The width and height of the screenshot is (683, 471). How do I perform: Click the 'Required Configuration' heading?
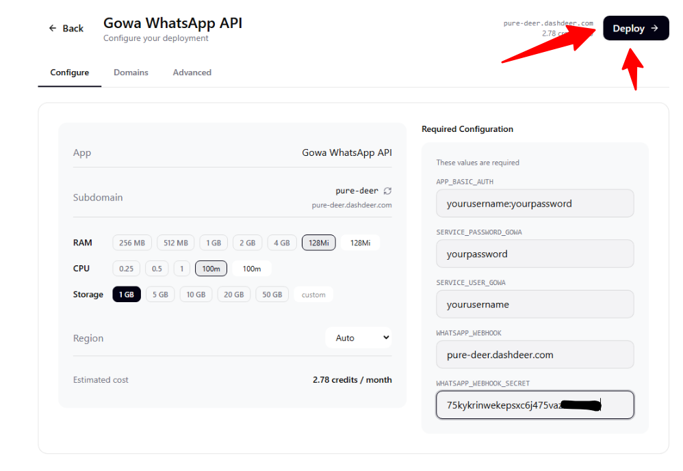pyautogui.click(x=467, y=129)
